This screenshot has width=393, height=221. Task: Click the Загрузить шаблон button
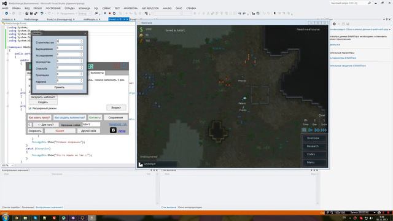43,97
